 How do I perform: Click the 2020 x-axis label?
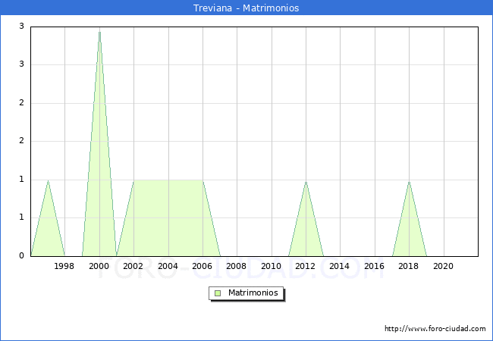tap(444, 266)
